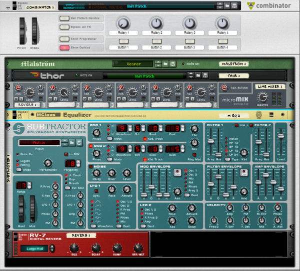Screen dimensions: 300x271
Task: Click the LFO 1 Waveform selector button
Action: (93, 226)
